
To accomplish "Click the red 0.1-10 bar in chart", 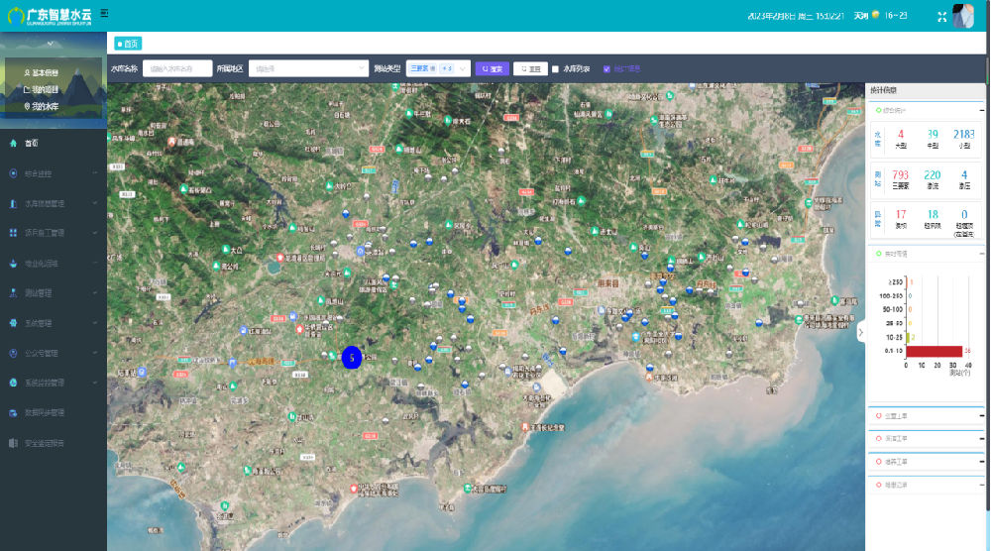I will pyautogui.click(x=934, y=351).
